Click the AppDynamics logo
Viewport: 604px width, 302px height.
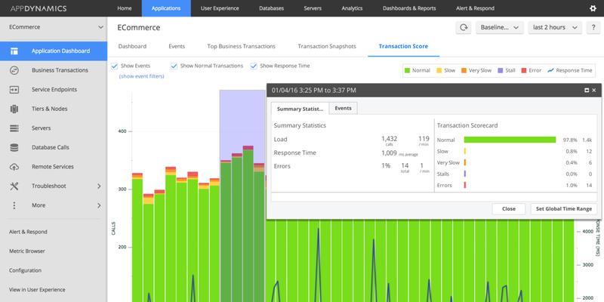39,8
